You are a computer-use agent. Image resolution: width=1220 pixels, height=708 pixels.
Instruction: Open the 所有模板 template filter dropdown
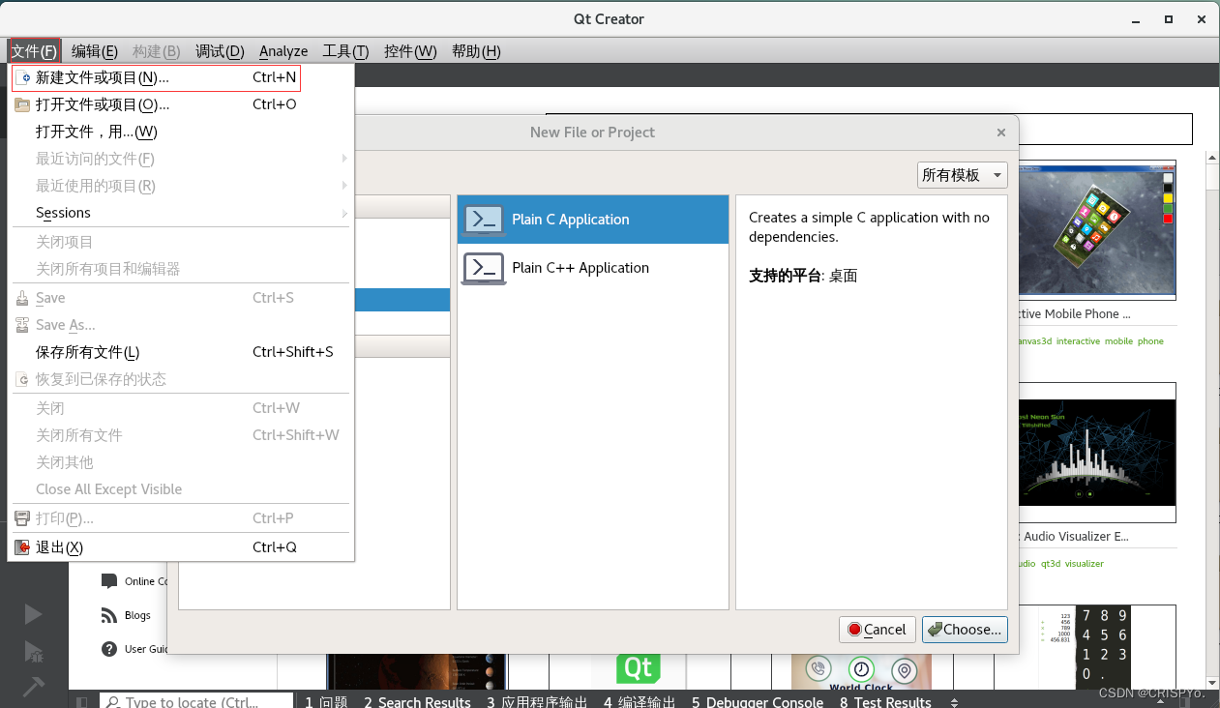pos(962,175)
